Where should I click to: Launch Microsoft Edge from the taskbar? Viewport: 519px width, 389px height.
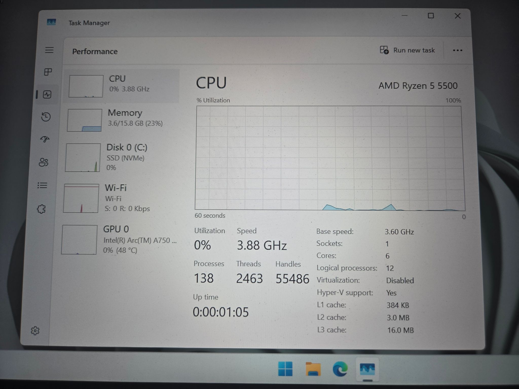tap(340, 369)
